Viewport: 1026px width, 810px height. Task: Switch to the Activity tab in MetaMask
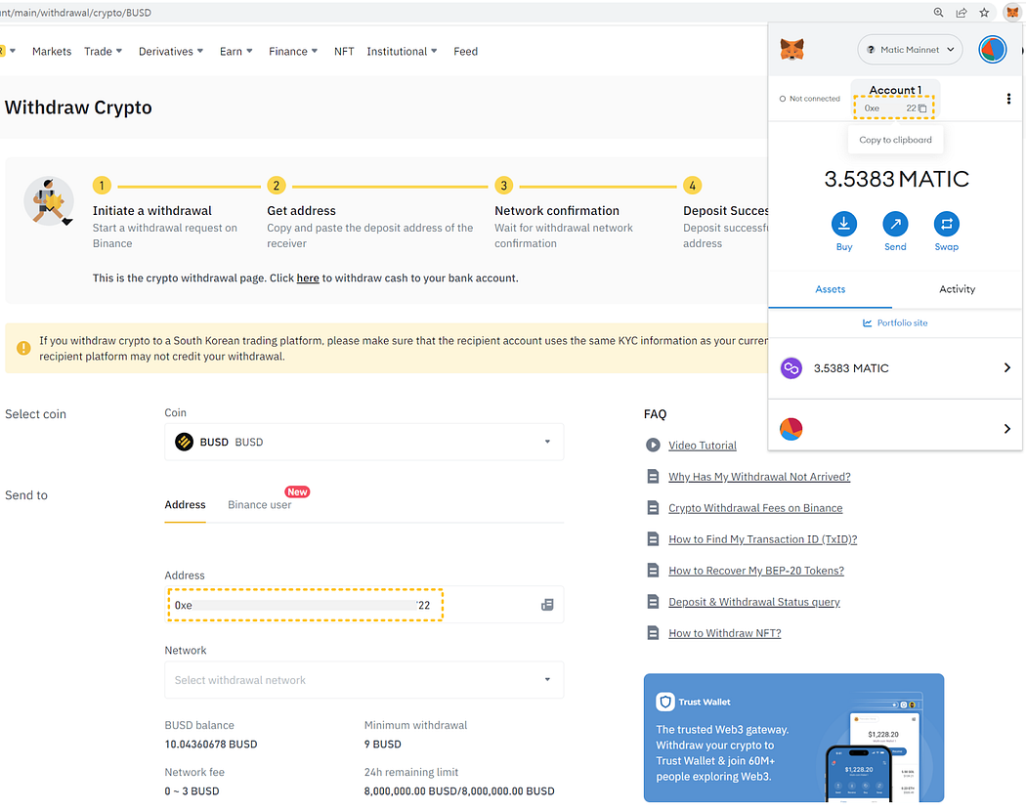[x=958, y=289]
